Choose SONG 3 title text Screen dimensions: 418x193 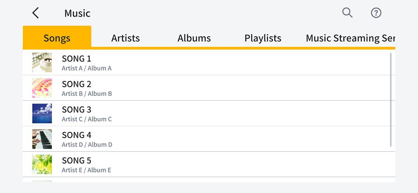(77, 110)
